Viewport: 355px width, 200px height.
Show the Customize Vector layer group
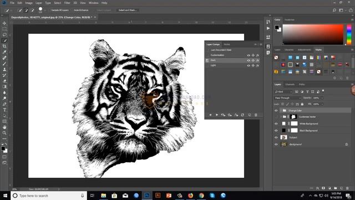[x=276, y=117]
